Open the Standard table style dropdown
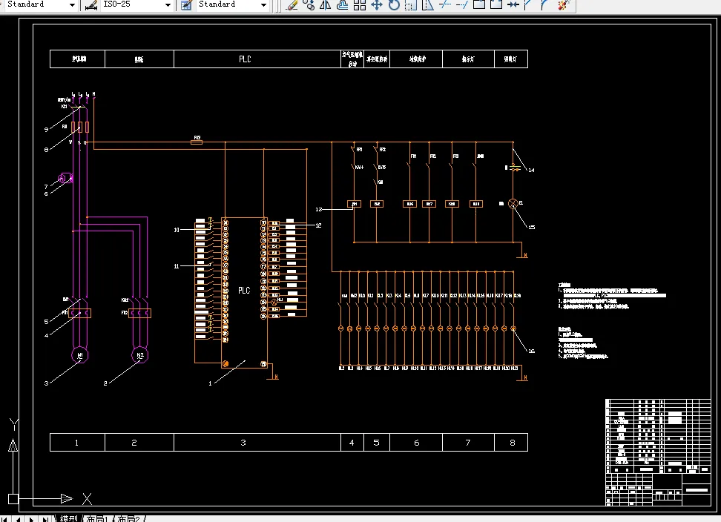The image size is (721, 522). tap(263, 5)
